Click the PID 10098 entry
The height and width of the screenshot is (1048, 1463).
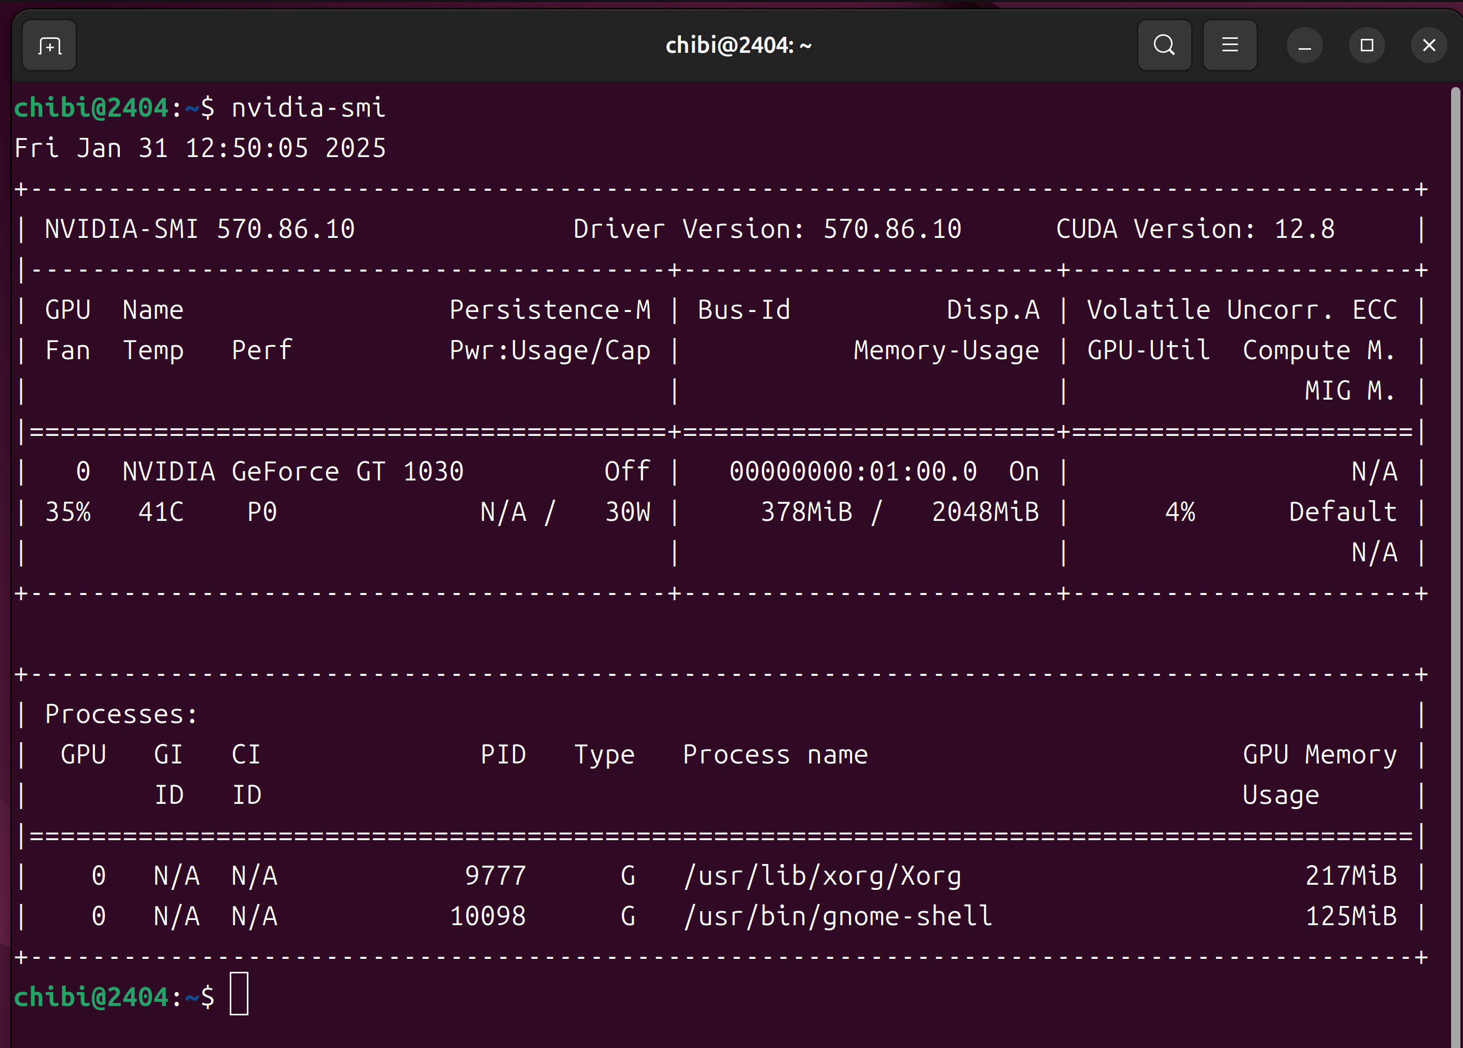pos(487,916)
